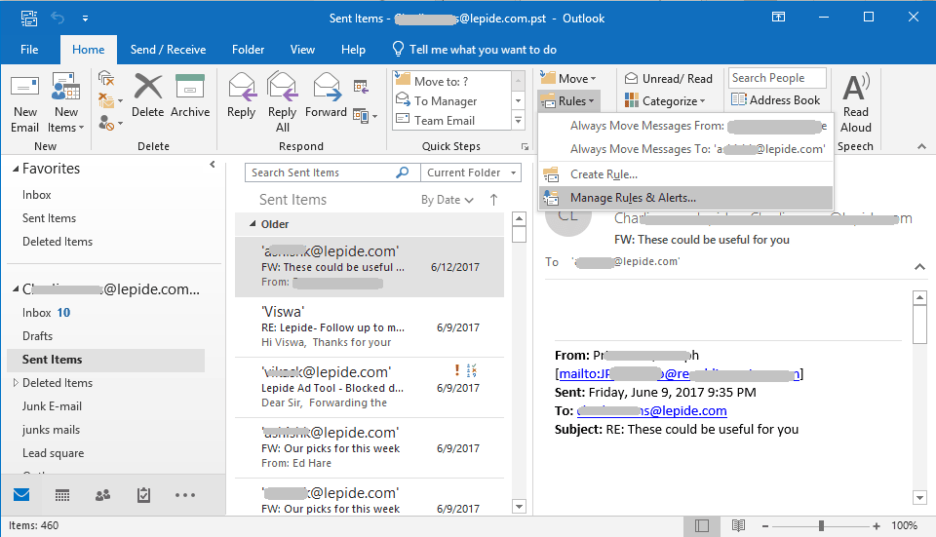Viewport: 936px width, 537px height.
Task: Click the Delete X icon
Action: [x=148, y=87]
